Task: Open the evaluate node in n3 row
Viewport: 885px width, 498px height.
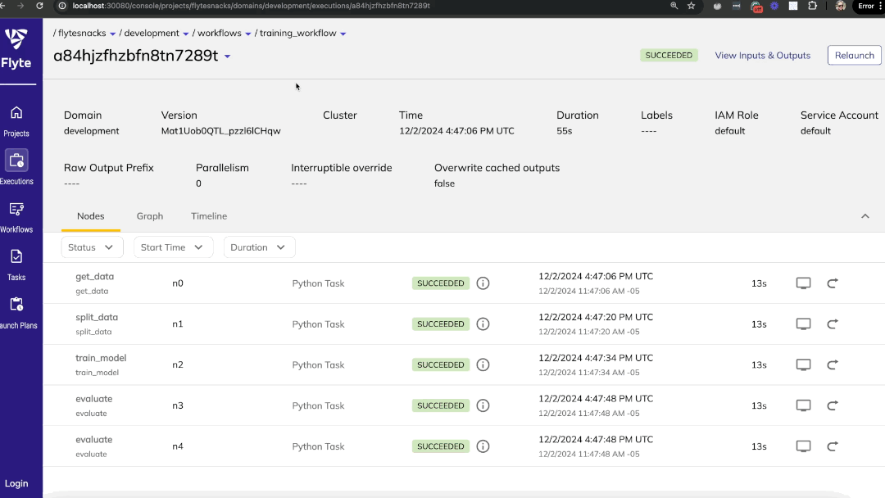Action: click(93, 399)
